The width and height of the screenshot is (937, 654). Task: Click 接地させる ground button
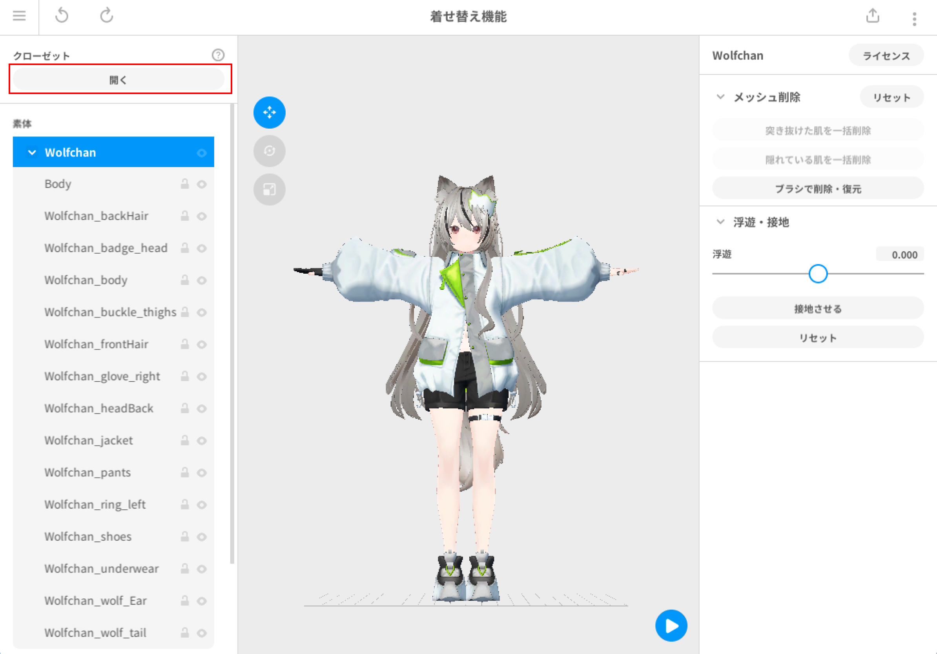point(818,308)
